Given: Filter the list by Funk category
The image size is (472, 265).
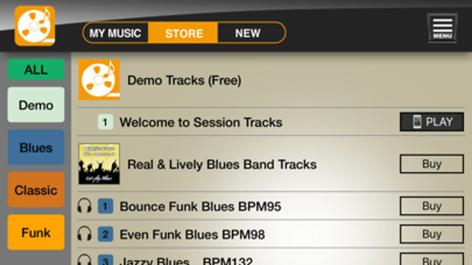Looking at the screenshot, I should point(36,232).
